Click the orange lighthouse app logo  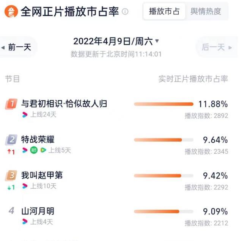(x=11, y=11)
